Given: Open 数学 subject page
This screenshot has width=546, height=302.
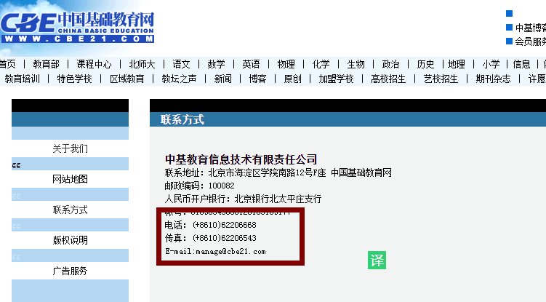Looking at the screenshot, I should coord(216,64).
